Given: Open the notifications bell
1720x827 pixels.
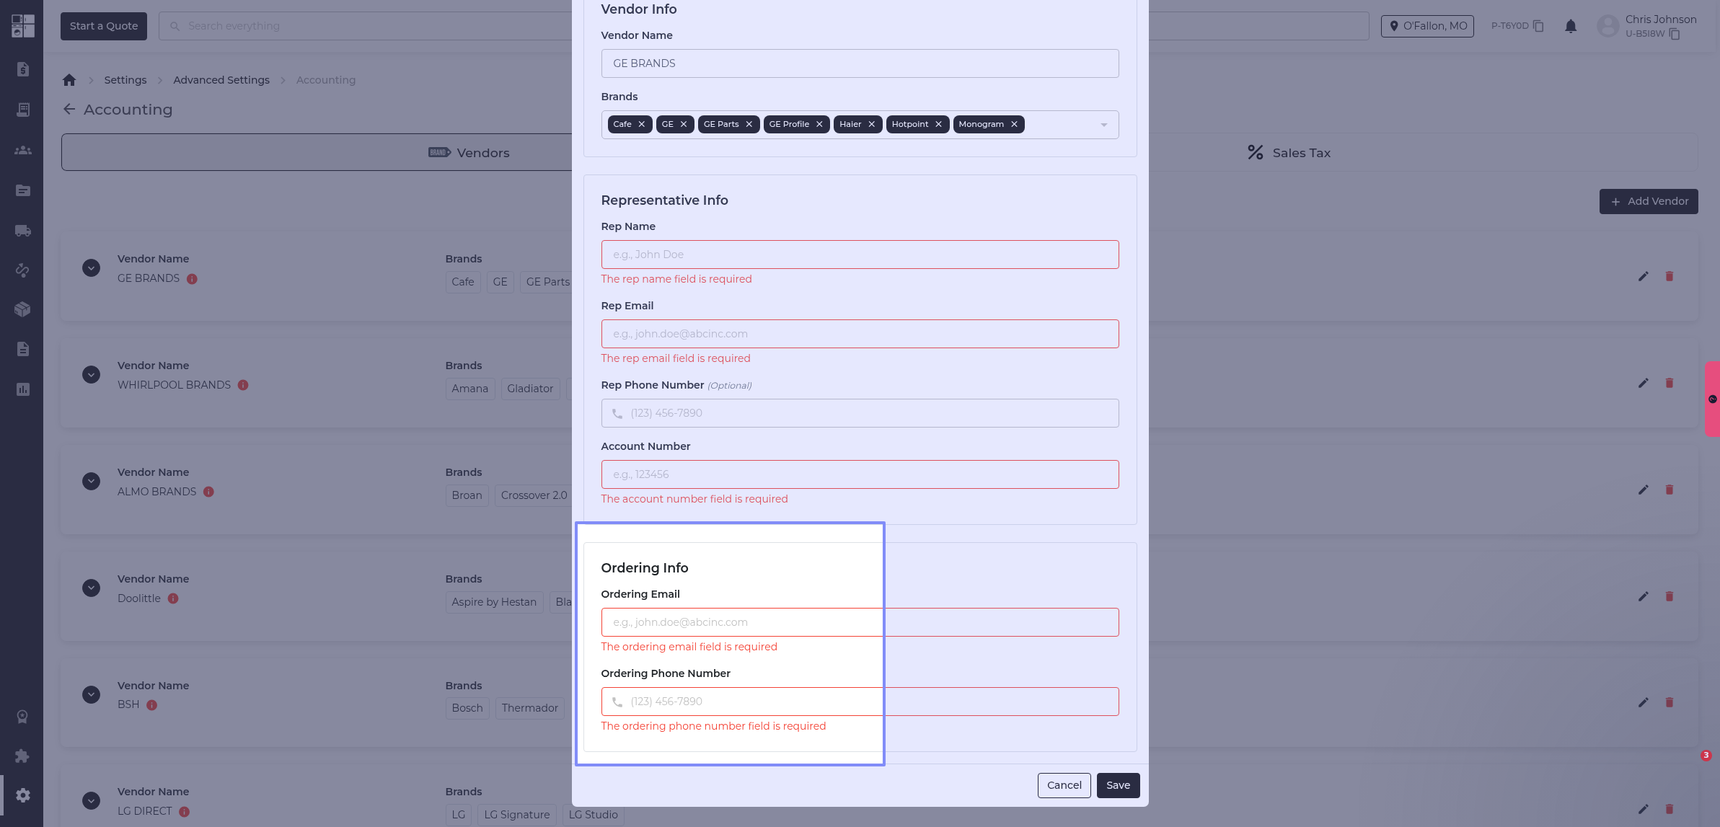Looking at the screenshot, I should click(1571, 26).
